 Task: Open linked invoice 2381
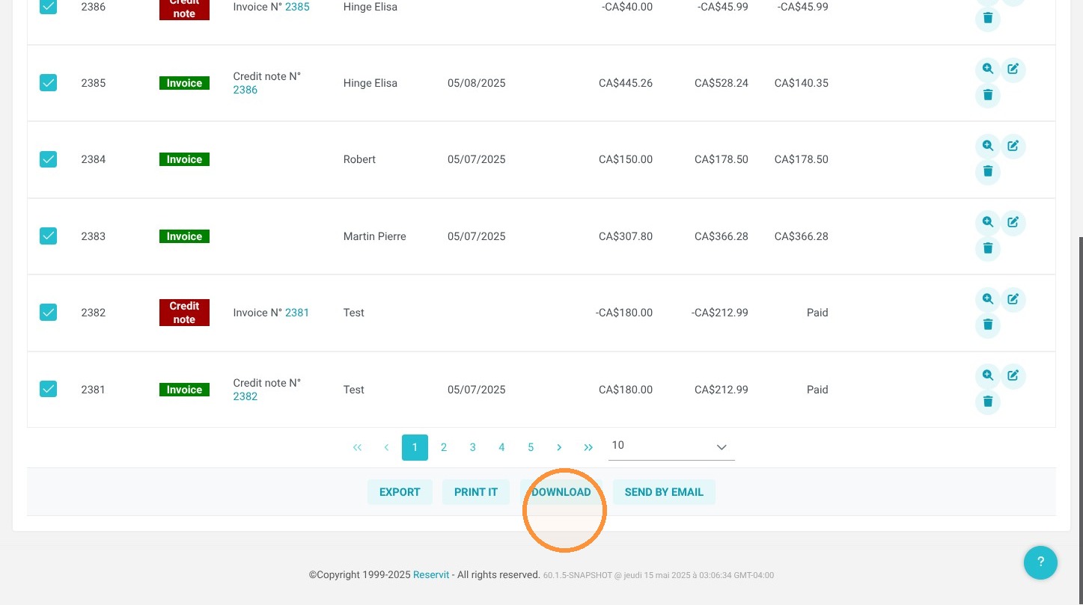[297, 313]
